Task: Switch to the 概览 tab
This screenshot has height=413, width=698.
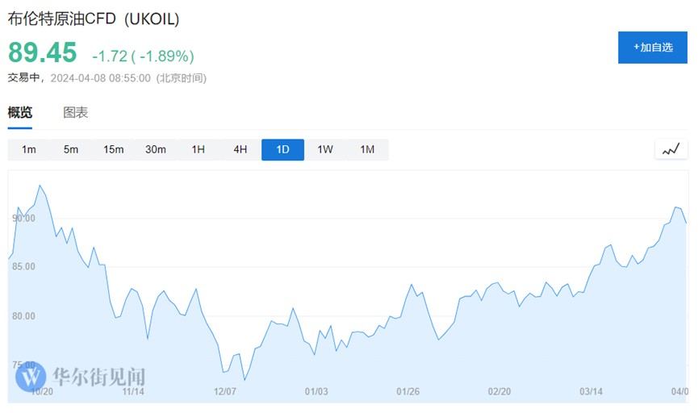Action: tap(20, 112)
